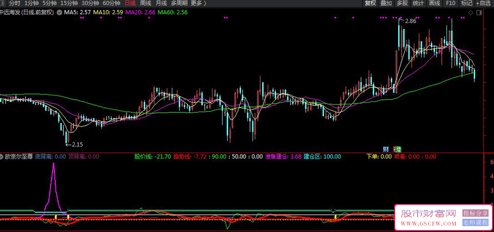494x232 pixels.
Task: Open the 统计 statistics tool
Action: pos(418,3)
